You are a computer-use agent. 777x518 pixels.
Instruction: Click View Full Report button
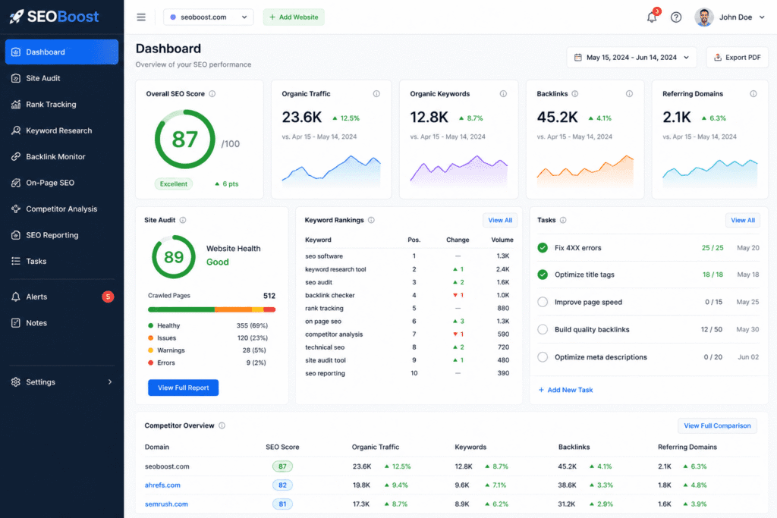coord(184,388)
